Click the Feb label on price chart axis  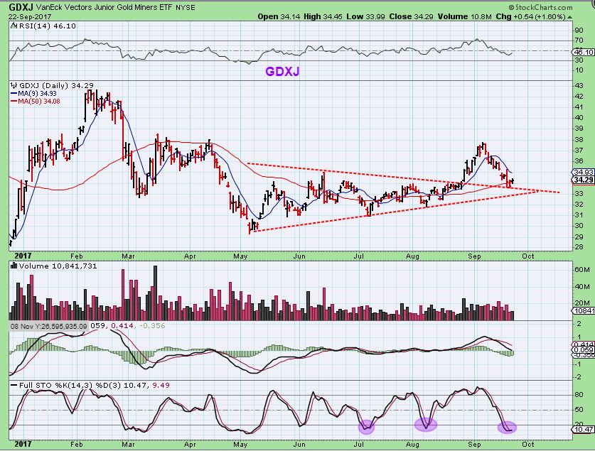(76, 256)
